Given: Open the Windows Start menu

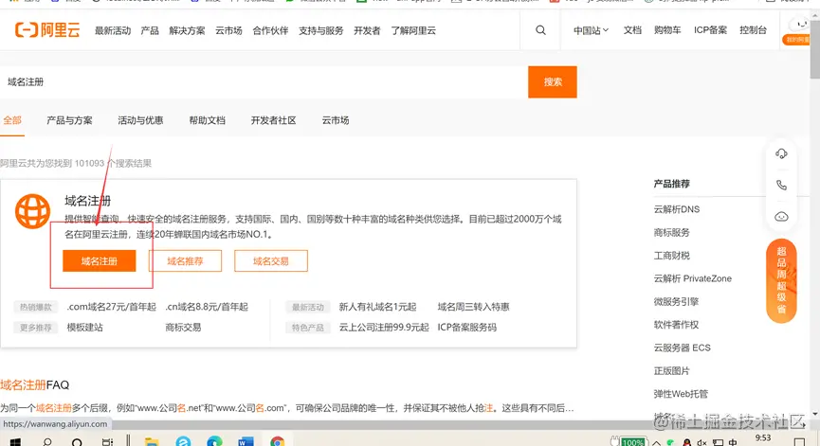Looking at the screenshot, I should [15, 442].
